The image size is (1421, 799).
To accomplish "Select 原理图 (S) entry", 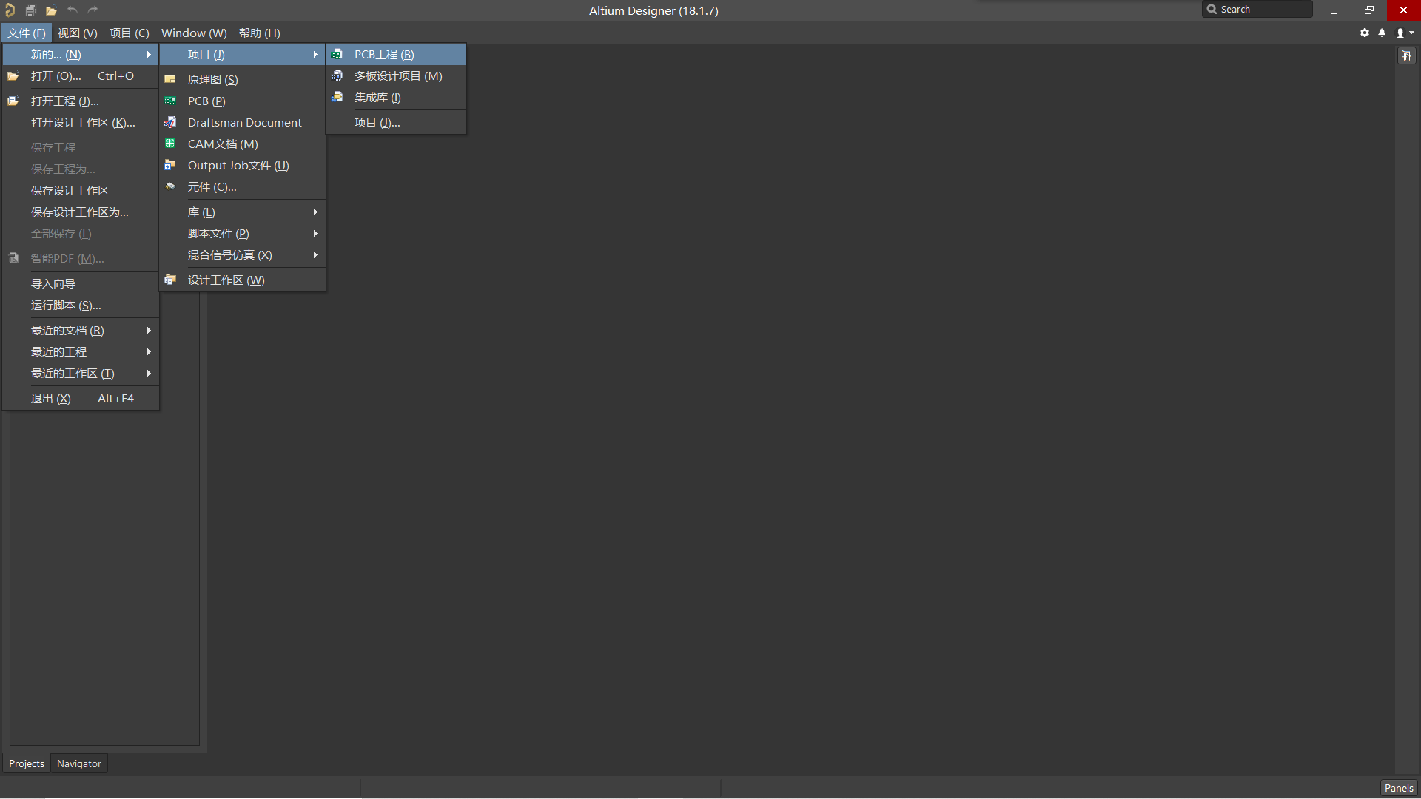I will tap(243, 79).
